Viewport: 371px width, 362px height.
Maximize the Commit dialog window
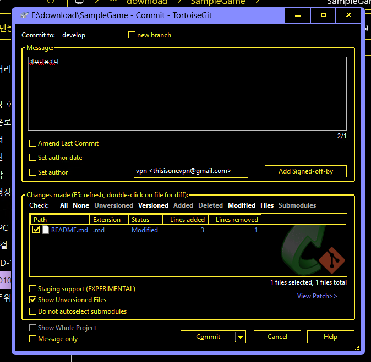(323, 15)
